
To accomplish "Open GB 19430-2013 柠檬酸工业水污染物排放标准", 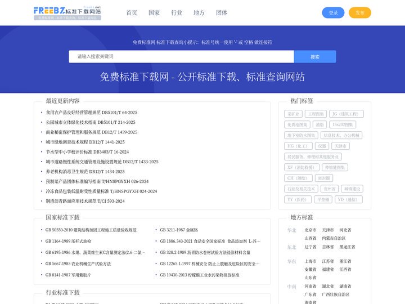I will pos(199,275).
